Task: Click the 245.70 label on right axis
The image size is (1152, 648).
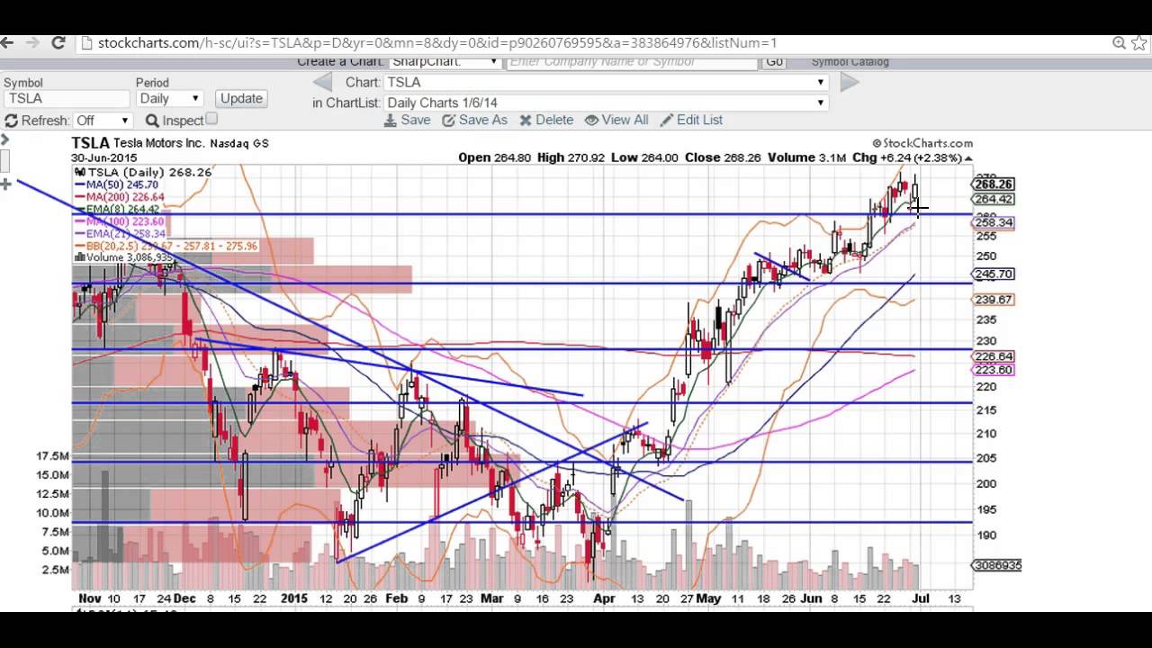Action: click(x=994, y=274)
